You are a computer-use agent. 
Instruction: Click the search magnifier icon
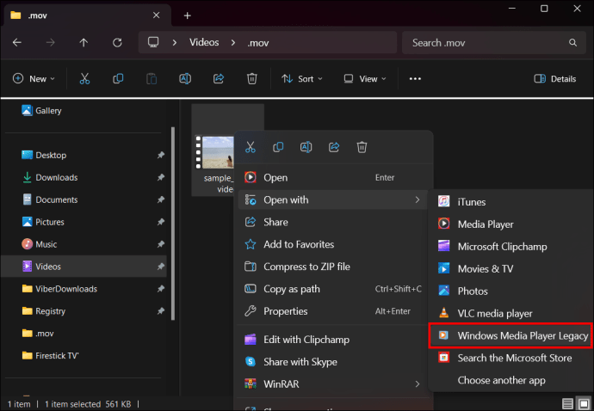572,43
